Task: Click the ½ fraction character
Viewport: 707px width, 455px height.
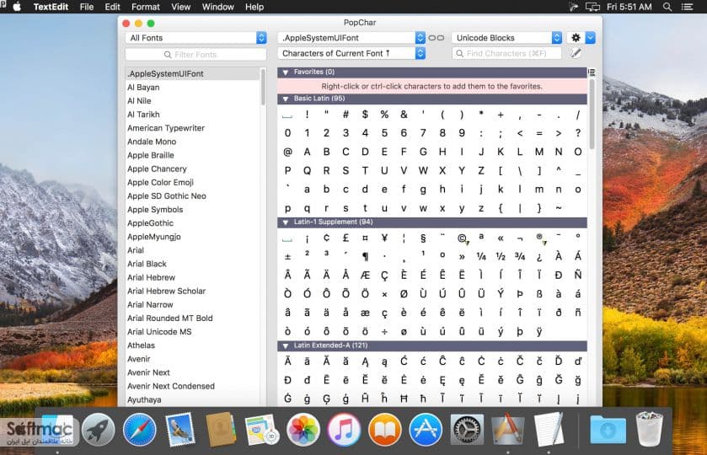Action: tap(501, 257)
